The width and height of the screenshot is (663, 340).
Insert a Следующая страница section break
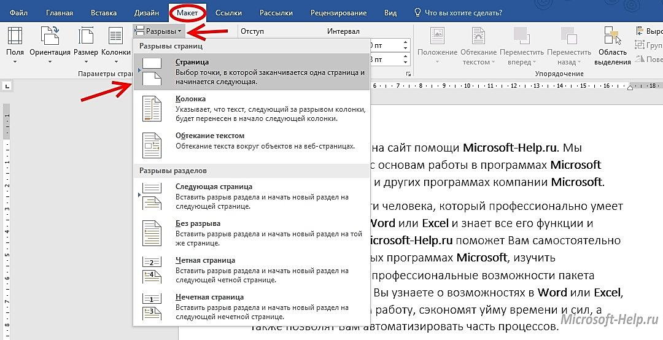point(252,196)
